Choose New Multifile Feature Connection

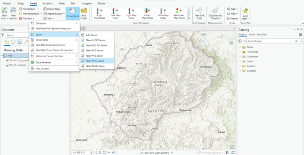click(54, 28)
